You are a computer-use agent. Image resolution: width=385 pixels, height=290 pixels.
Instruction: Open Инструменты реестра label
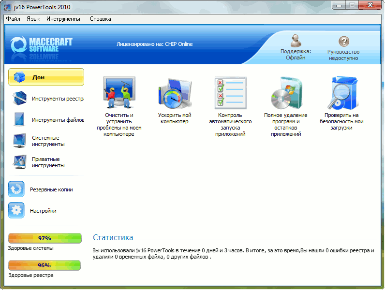tap(58, 99)
